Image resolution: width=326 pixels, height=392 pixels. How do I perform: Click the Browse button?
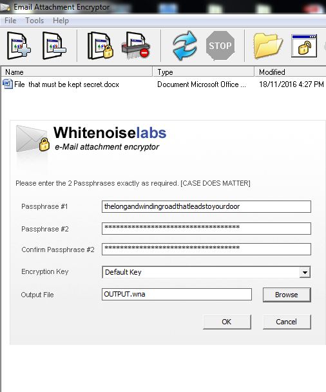(287, 295)
